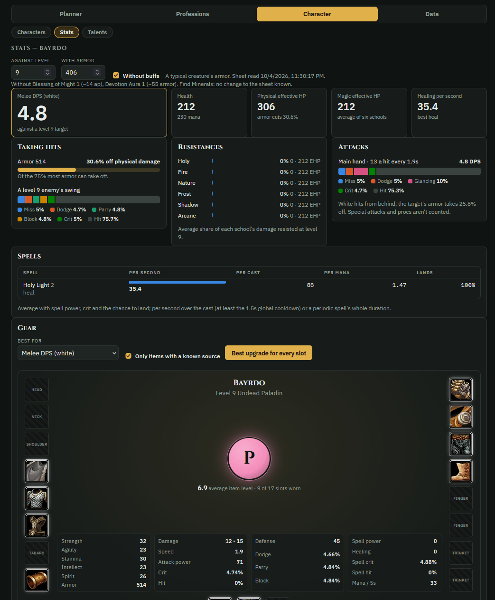This screenshot has width=495, height=600.
Task: Switch to the Planner tab
Action: pyautogui.click(x=71, y=14)
